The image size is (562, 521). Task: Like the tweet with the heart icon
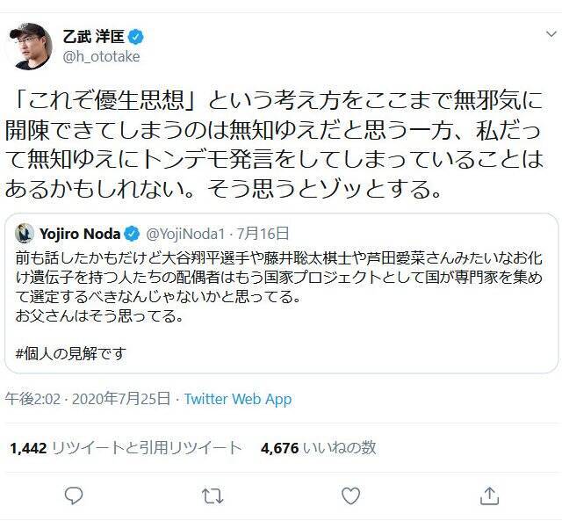tap(350, 496)
